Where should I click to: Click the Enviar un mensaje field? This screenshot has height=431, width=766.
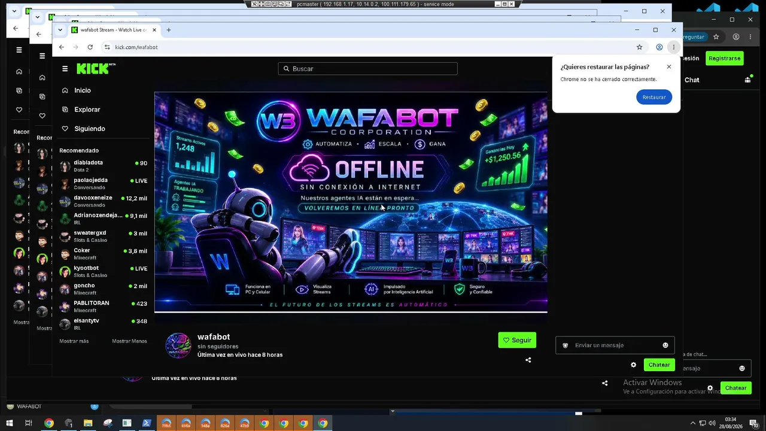point(615,345)
